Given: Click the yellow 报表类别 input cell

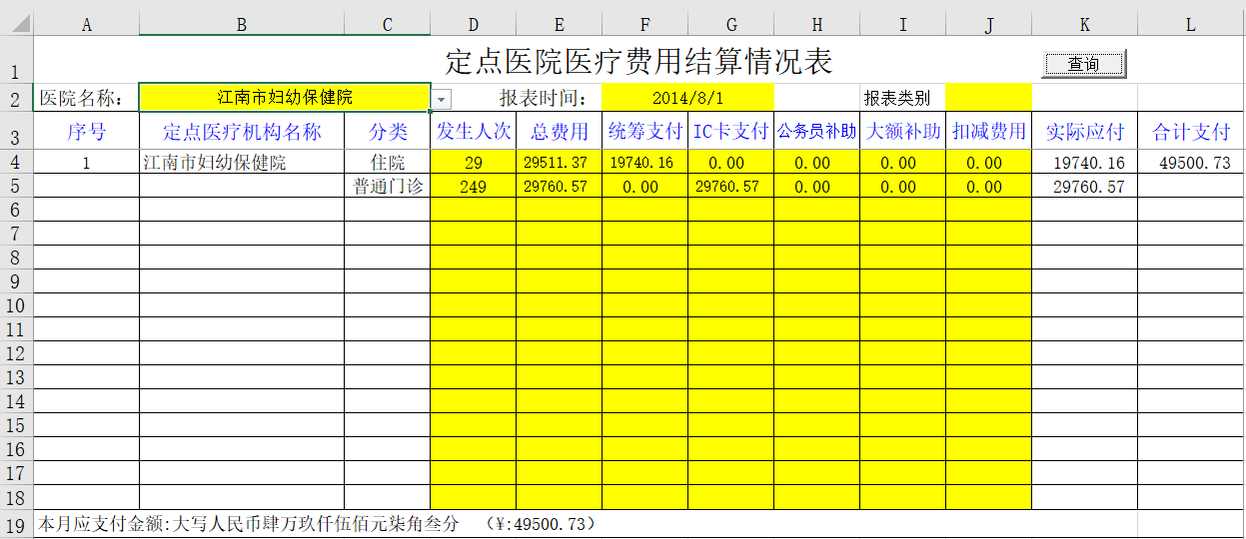Looking at the screenshot, I should [988, 98].
